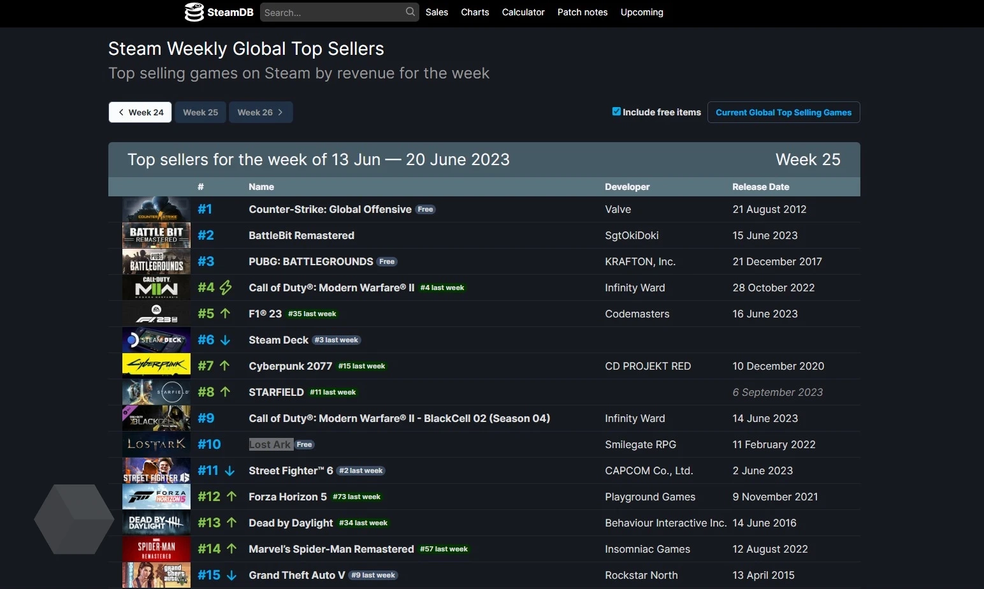The width and height of the screenshot is (984, 589).
Task: Click up arrow next to rank #8
Action: pos(225,392)
